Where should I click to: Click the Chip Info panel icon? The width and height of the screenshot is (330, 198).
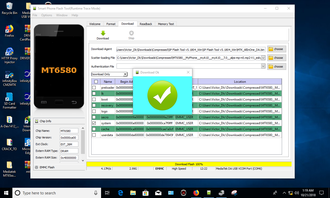[x=36, y=121]
